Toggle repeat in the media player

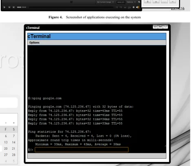point(121,7)
